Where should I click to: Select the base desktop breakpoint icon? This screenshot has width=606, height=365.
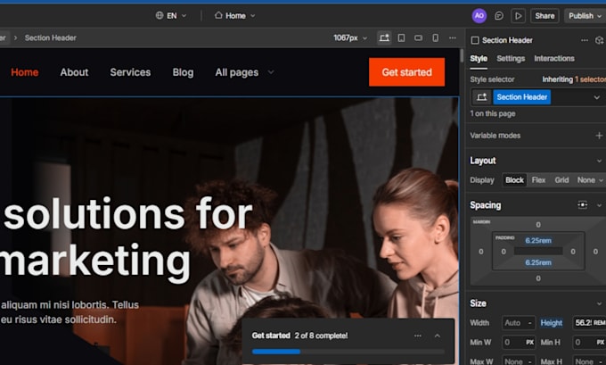(384, 38)
